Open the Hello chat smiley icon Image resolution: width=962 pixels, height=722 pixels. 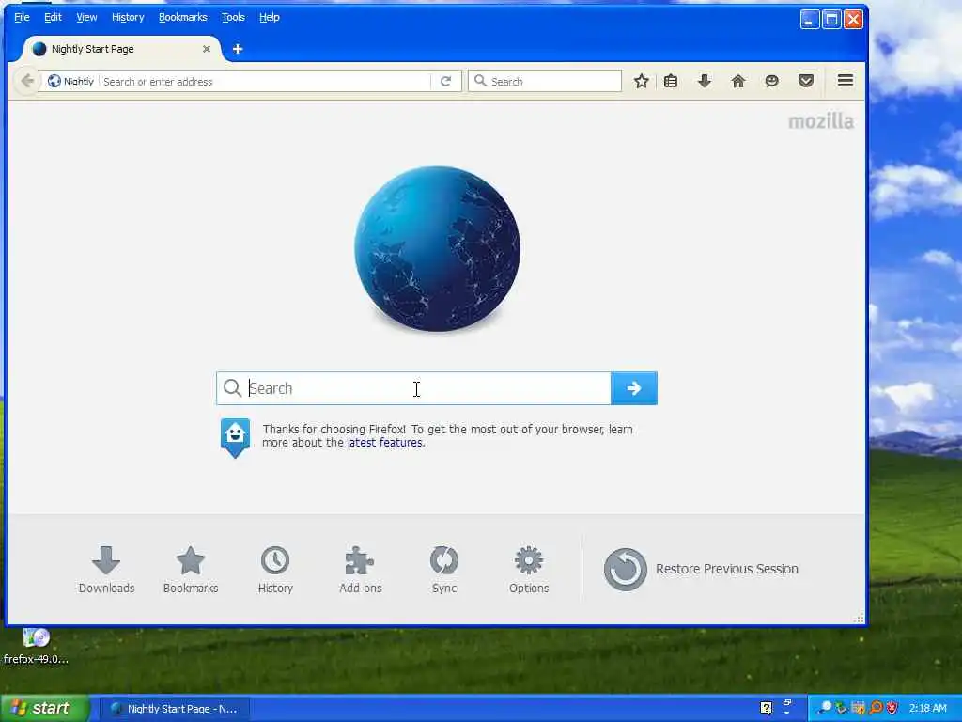pos(772,81)
